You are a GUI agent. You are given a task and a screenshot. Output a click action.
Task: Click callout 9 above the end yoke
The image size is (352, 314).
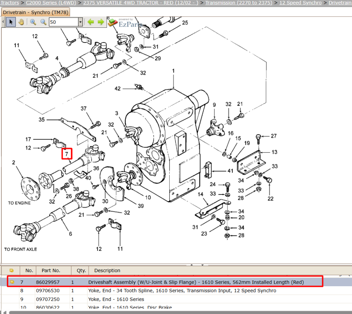pyautogui.click(x=214, y=105)
